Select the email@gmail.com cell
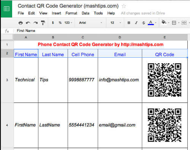The height and width of the screenshot is (150, 190). point(120,125)
